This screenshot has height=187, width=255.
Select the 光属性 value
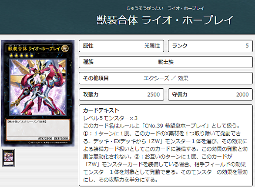[x=152, y=46]
